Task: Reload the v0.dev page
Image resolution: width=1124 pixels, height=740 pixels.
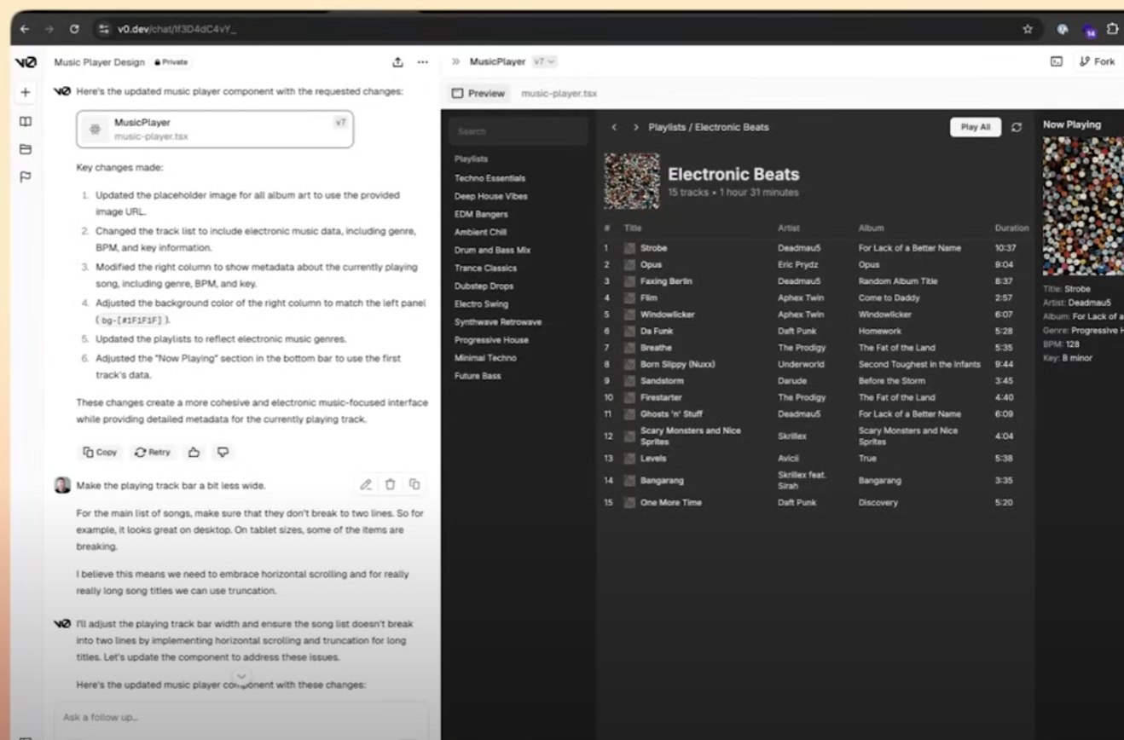Action: [74, 29]
